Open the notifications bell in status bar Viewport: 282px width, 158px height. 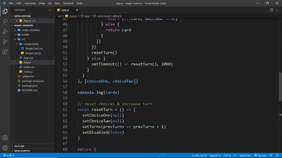click(x=277, y=155)
